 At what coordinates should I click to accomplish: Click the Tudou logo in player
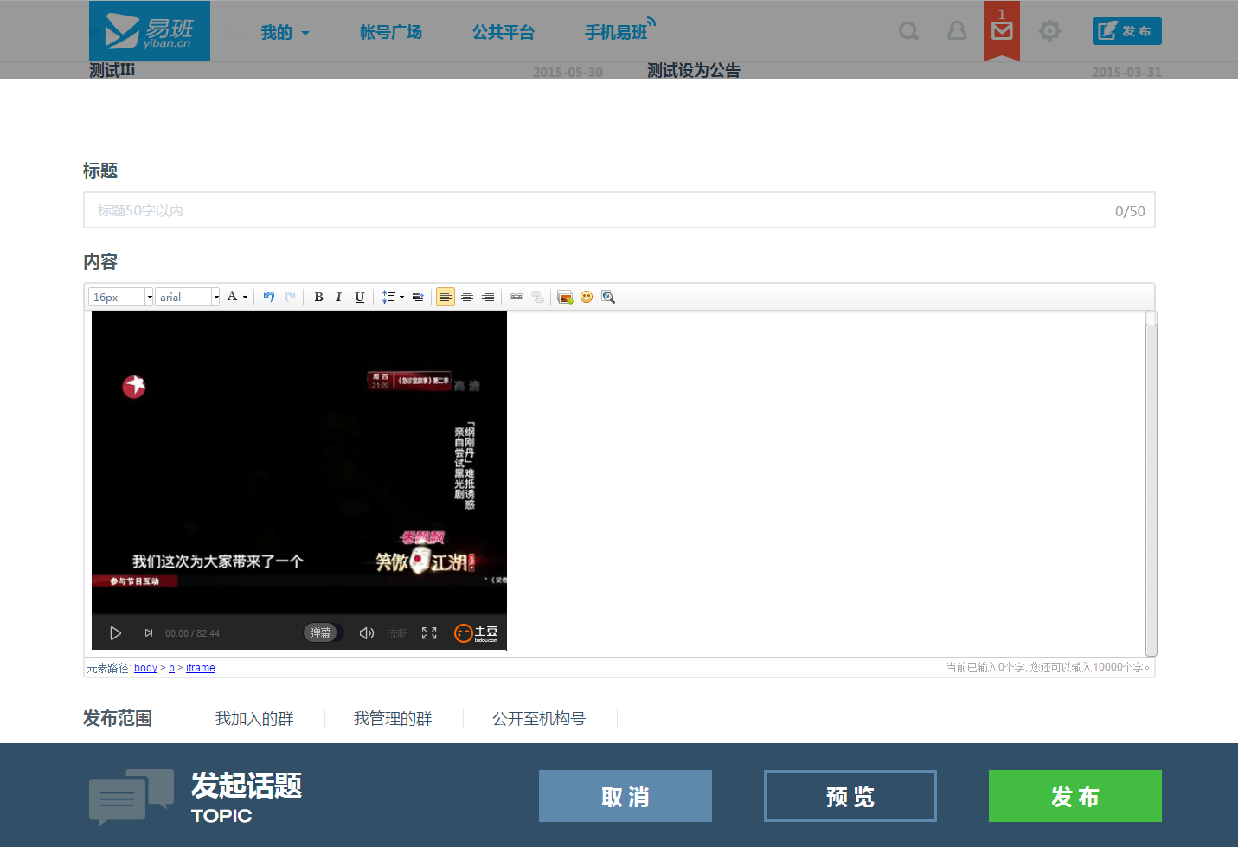477,633
